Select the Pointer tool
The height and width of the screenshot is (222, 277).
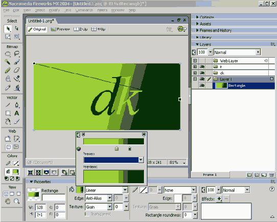click(x=8, y=29)
